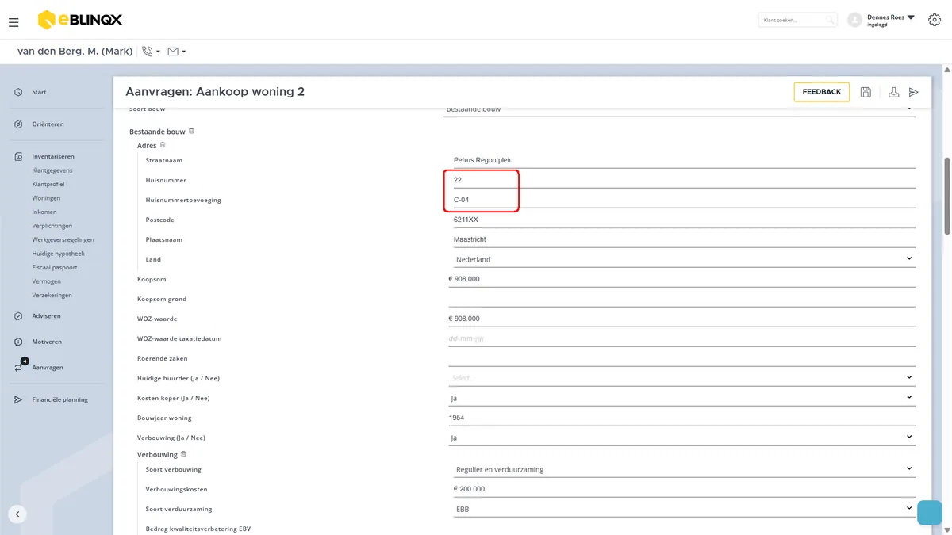Open the Kosten koper dropdown

[x=681, y=398]
